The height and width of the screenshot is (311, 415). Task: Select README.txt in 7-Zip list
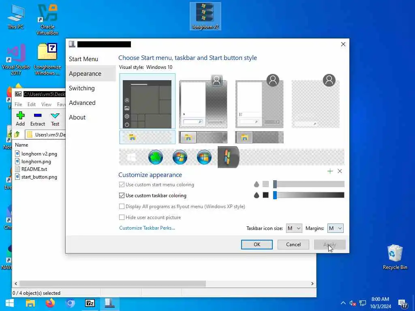pyautogui.click(x=31, y=169)
